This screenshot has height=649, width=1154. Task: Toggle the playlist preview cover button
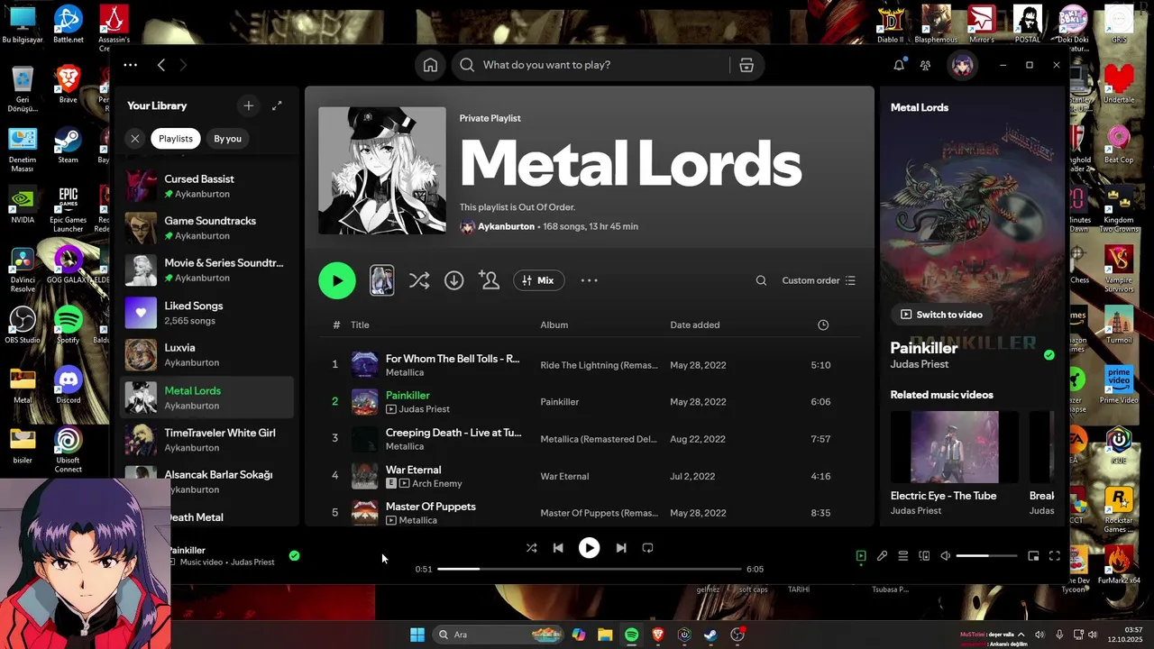click(x=382, y=280)
